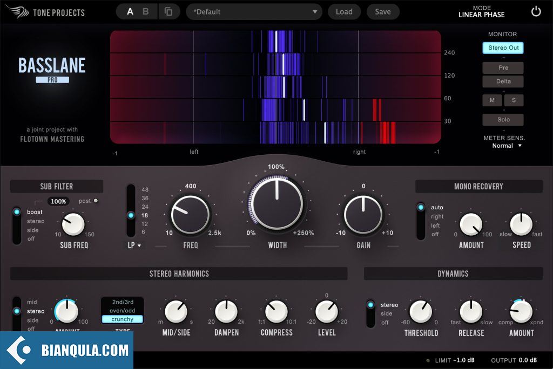
Task: Set stereo harmonics mode to mid
Action: click(32, 302)
